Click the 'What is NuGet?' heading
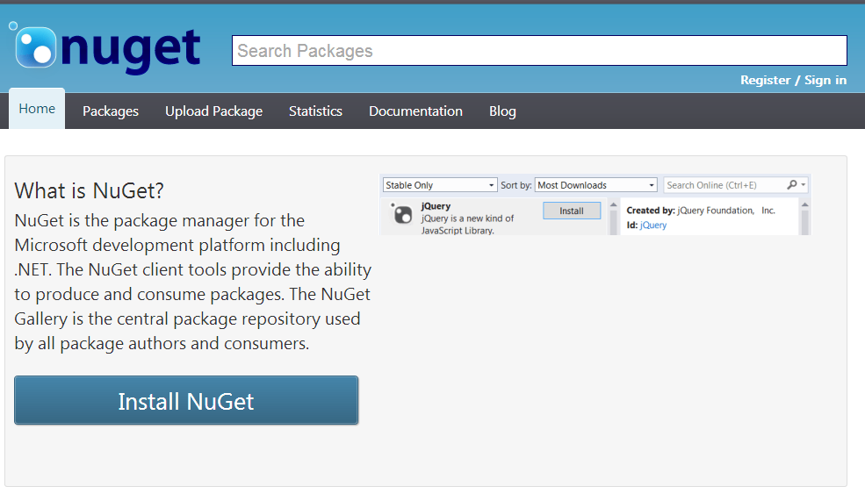The height and width of the screenshot is (501, 865). [x=90, y=190]
